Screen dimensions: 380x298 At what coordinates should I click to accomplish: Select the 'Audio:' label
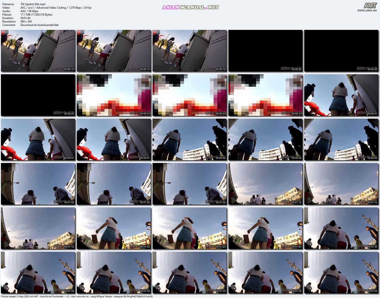click(6, 11)
